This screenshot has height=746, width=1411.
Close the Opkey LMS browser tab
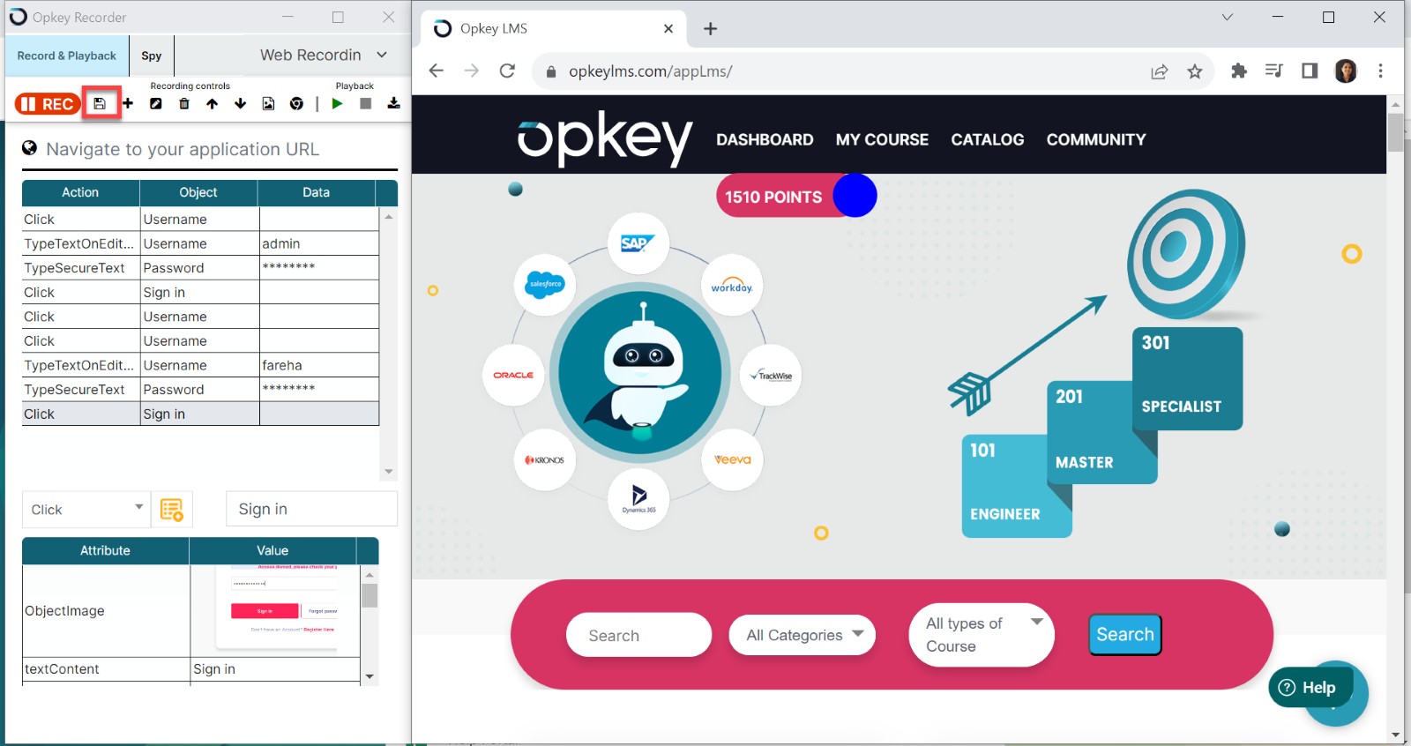click(x=668, y=29)
